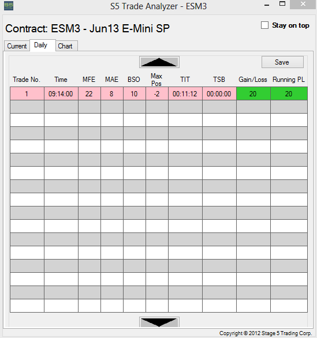Image resolution: width=317 pixels, height=338 pixels.
Task: Click the up arrow scroll button
Action: [159, 62]
